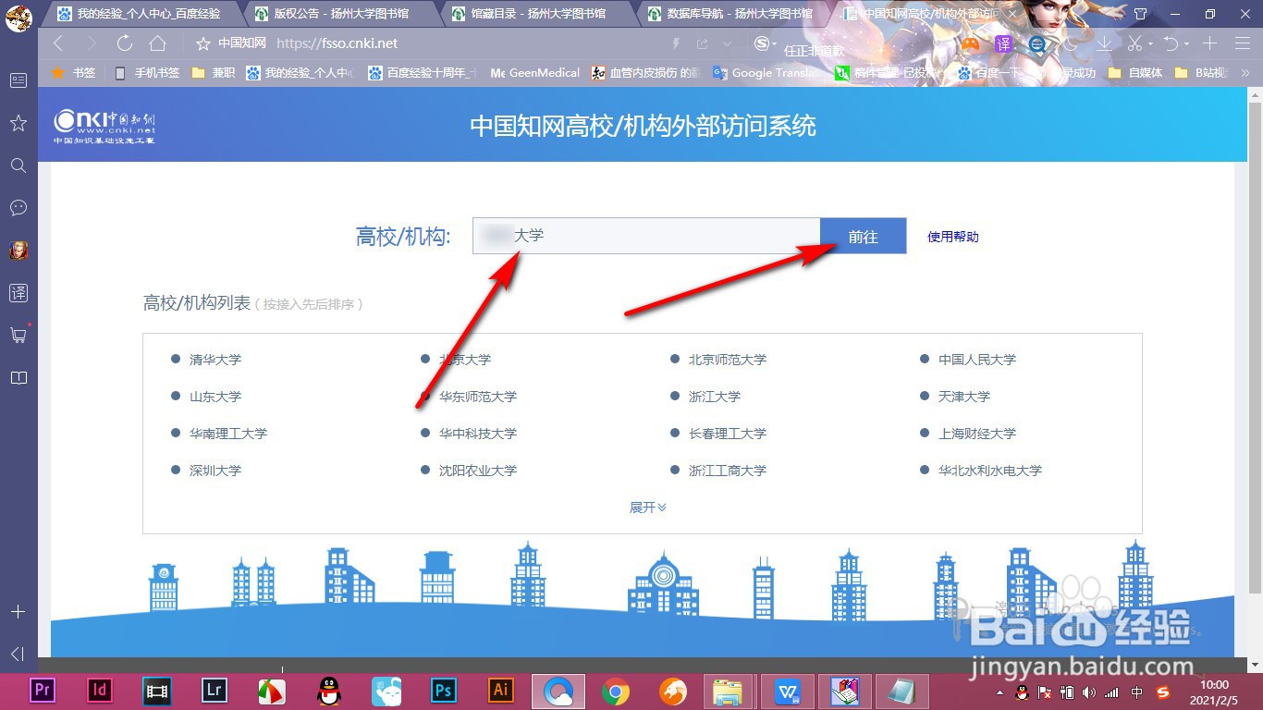
Task: Click the undo closed tab icon
Action: pos(1171,43)
